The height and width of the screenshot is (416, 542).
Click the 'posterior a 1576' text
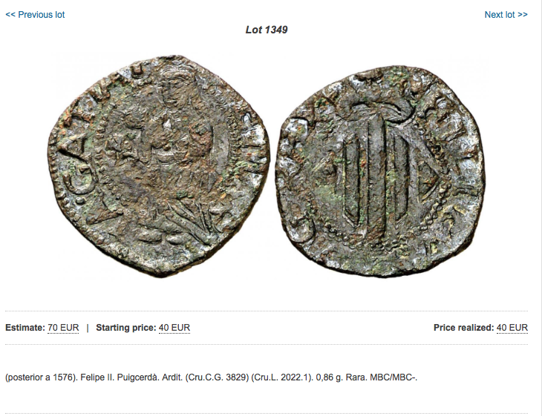tap(42, 377)
